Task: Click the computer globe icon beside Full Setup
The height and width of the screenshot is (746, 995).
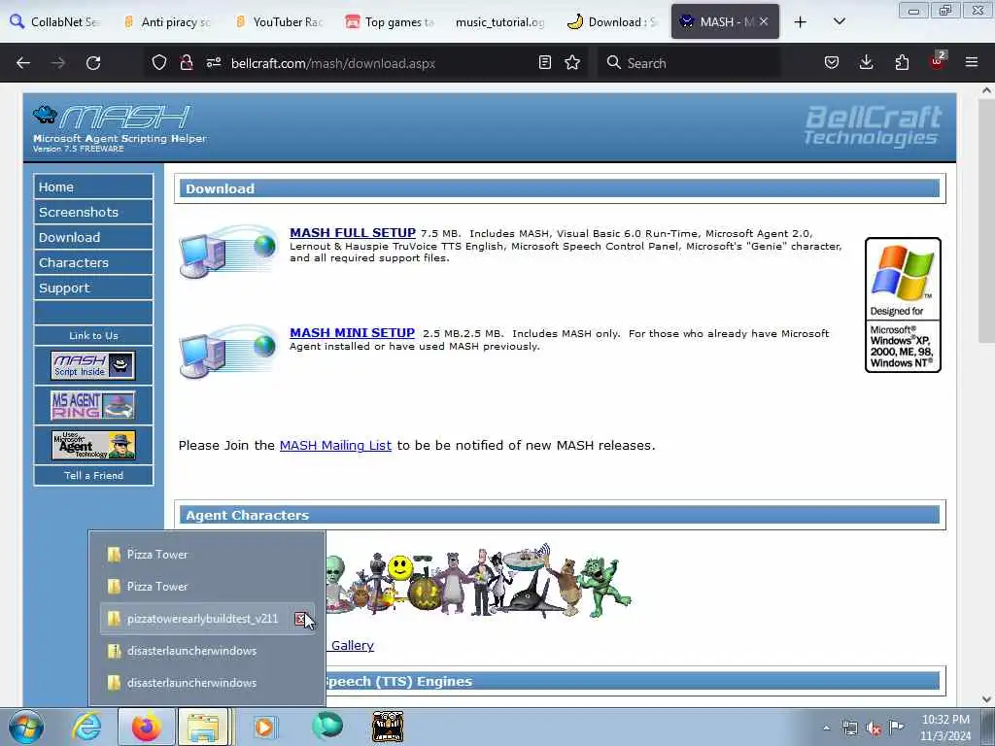Action: [227, 252]
